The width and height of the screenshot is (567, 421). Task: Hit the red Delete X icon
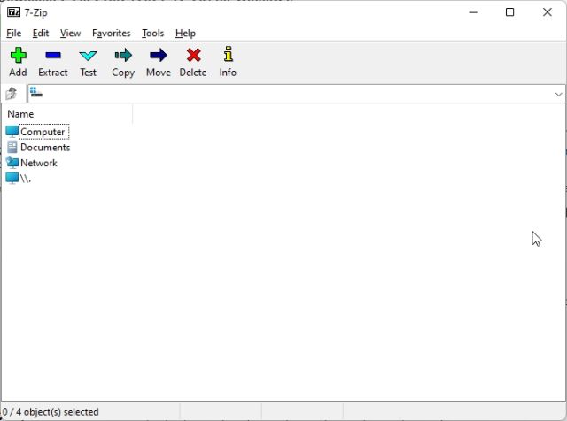pyautogui.click(x=193, y=57)
